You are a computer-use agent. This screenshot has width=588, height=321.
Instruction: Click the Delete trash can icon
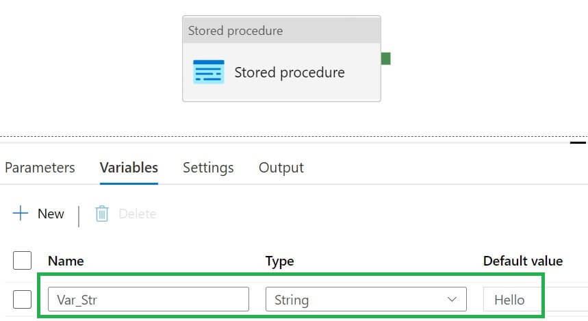102,214
